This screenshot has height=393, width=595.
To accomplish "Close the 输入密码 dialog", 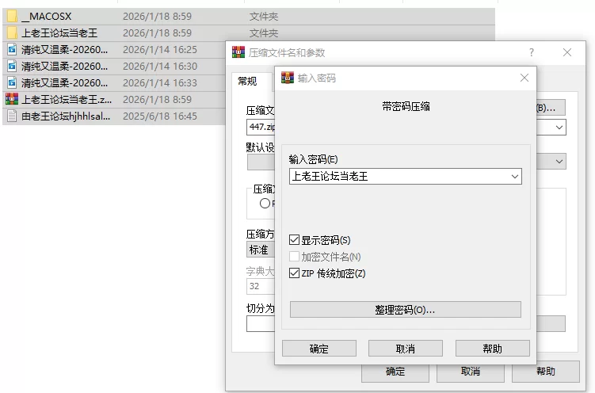I will click(x=524, y=78).
